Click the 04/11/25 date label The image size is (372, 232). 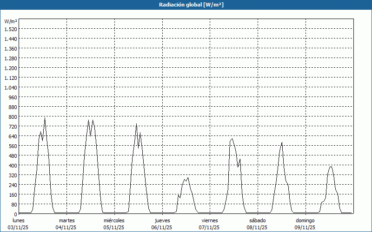coord(66,227)
